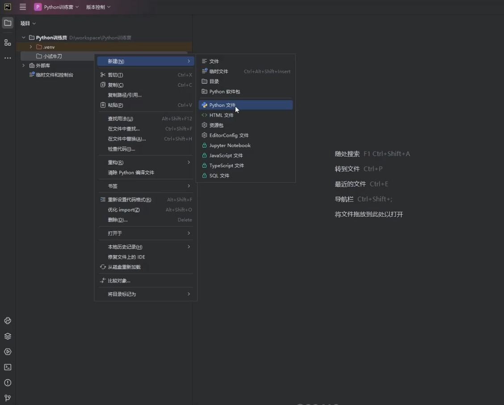
Task: Open the Problems tool window
Action: coord(7,383)
